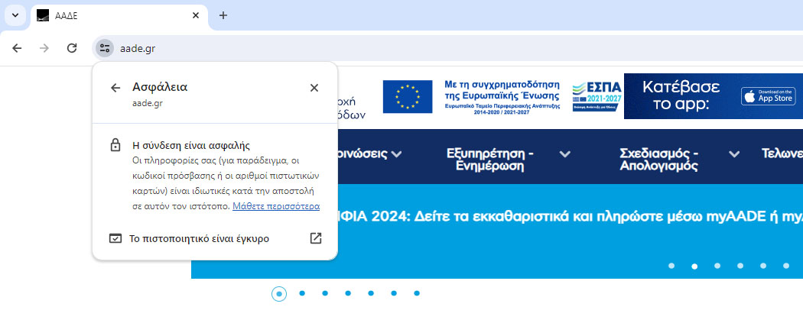
Task: Select the second blue carousel dot
Action: click(302, 293)
